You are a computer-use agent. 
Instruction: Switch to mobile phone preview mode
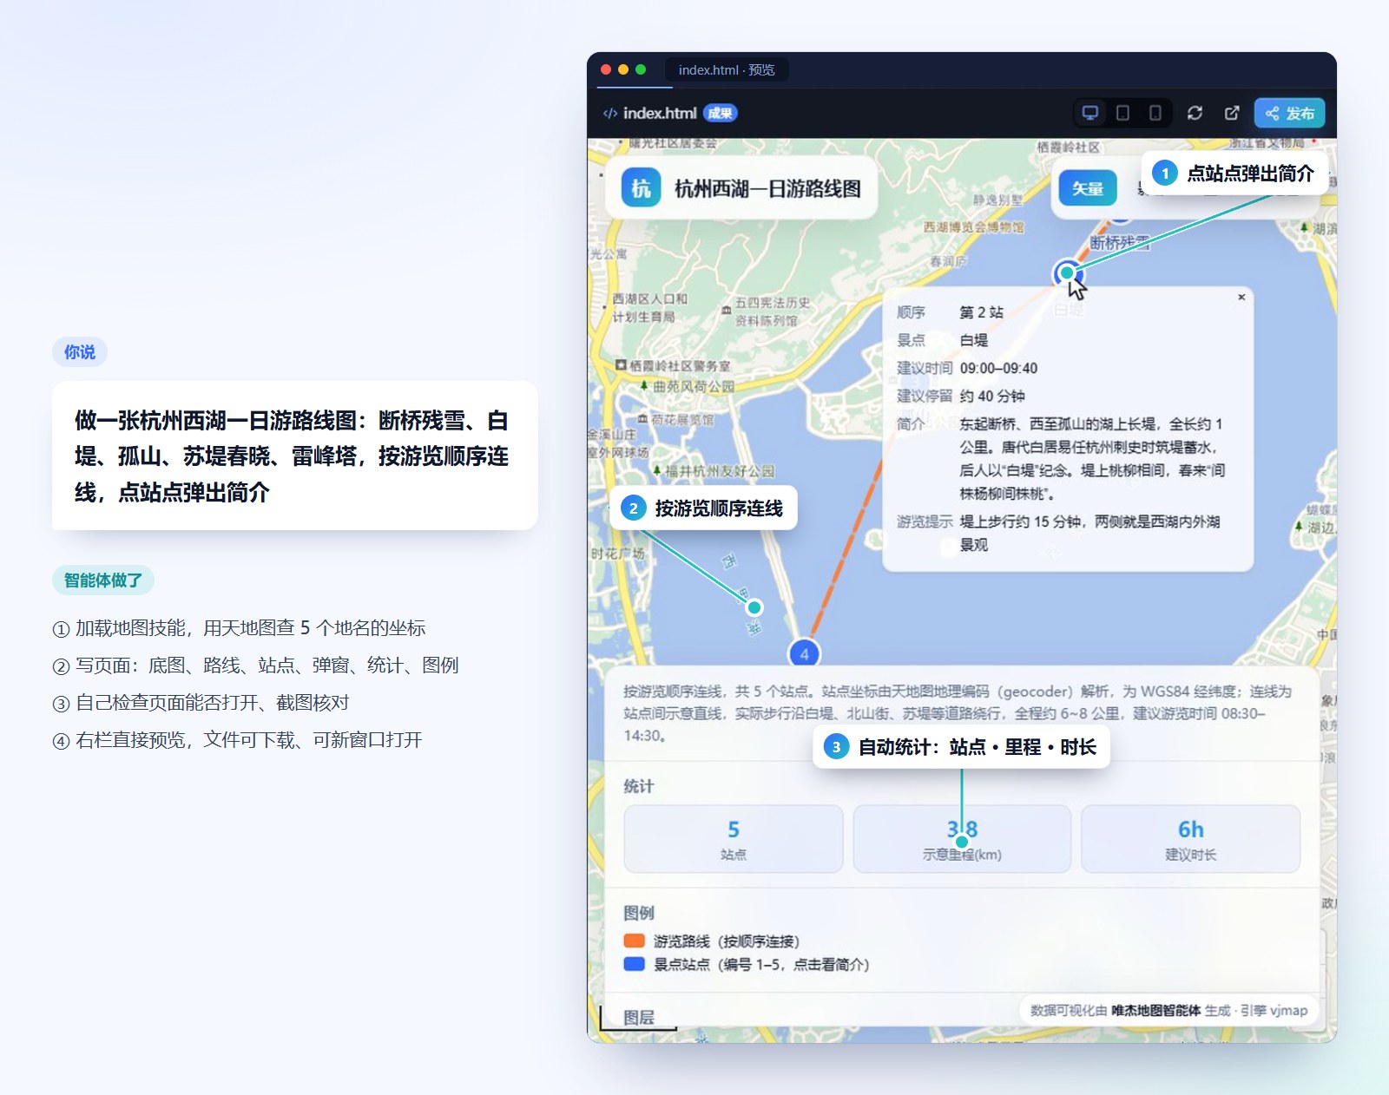click(x=1155, y=113)
